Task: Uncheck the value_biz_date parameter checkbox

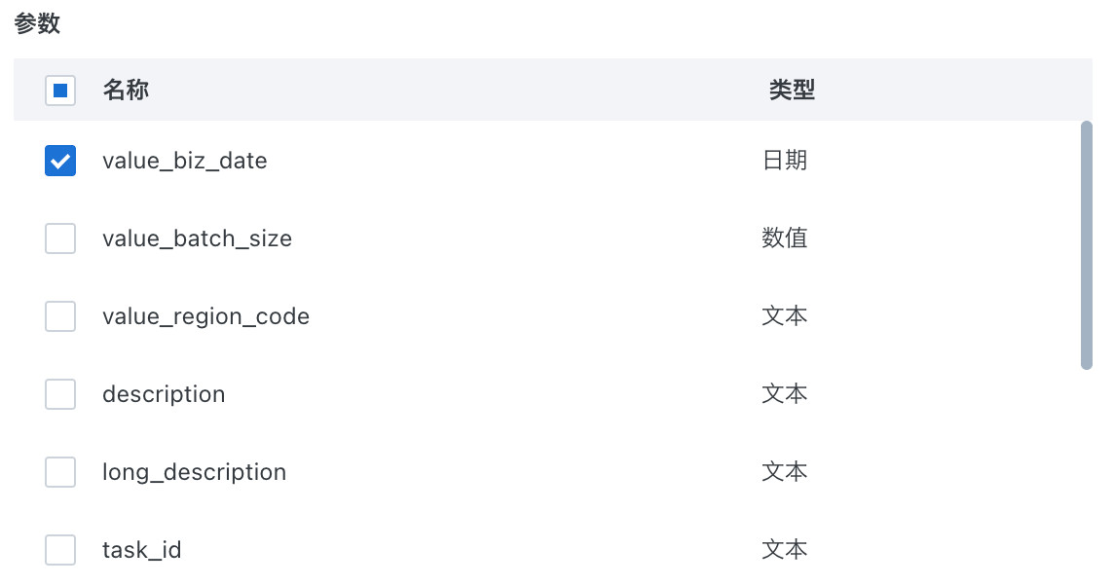Action: (x=60, y=161)
